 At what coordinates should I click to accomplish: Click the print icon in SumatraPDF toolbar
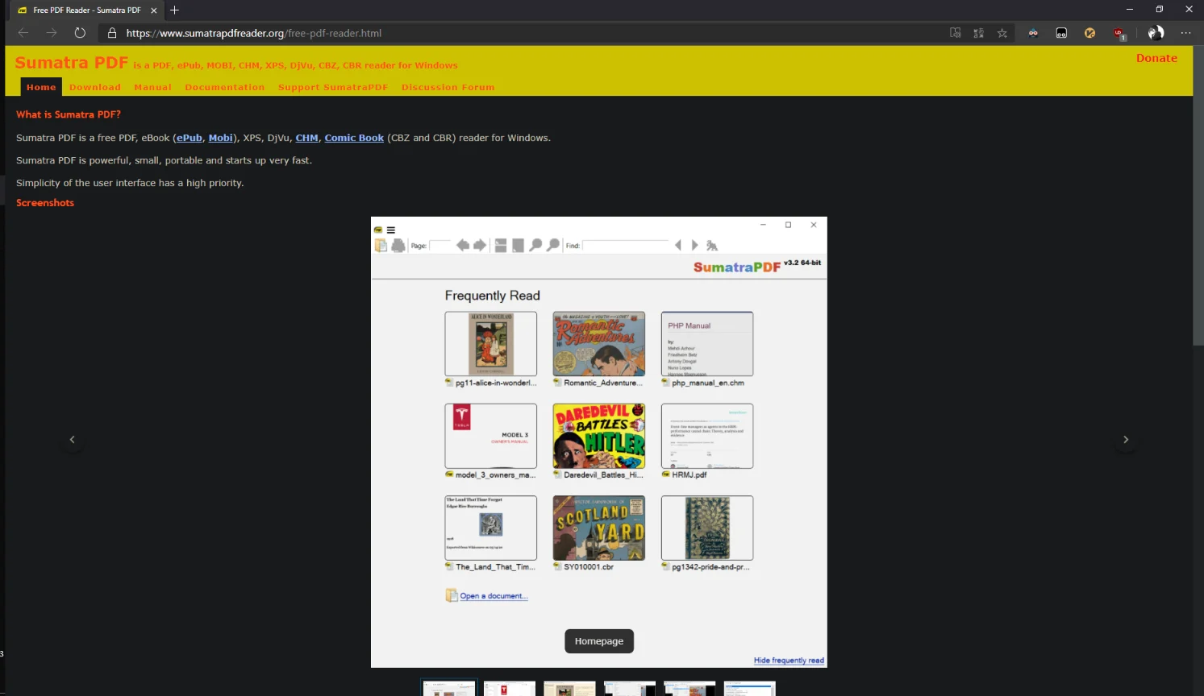398,245
